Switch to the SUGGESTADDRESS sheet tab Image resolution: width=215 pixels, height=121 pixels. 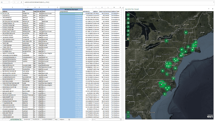pyautogui.click(x=47, y=119)
